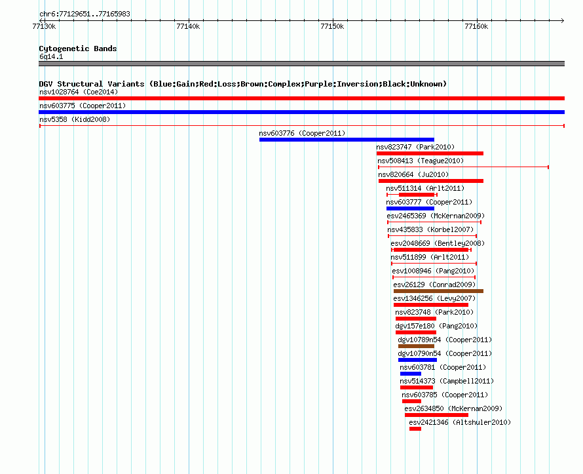The image size is (583, 474).
Task: Click the dgv10790n54 blue gain bar
Action: 417,360
